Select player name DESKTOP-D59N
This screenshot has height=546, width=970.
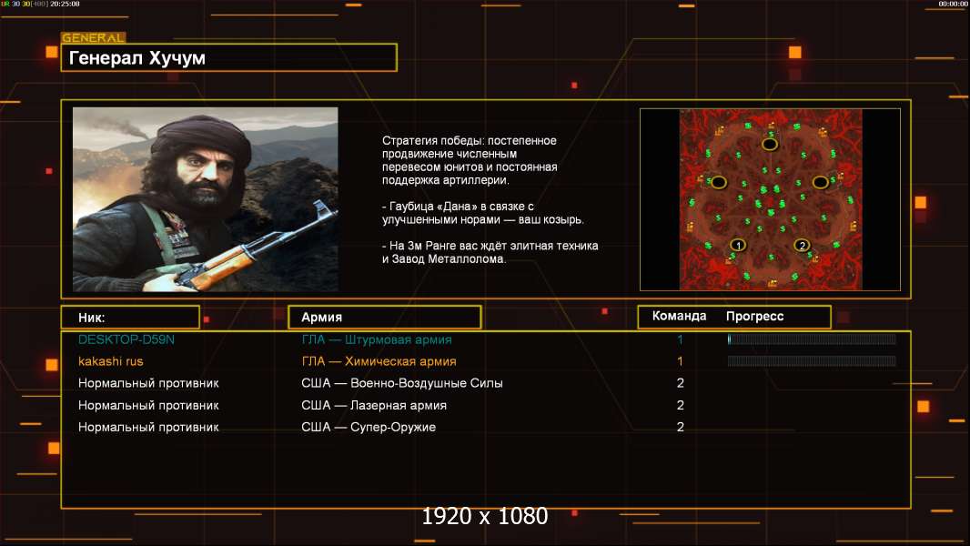126,339
